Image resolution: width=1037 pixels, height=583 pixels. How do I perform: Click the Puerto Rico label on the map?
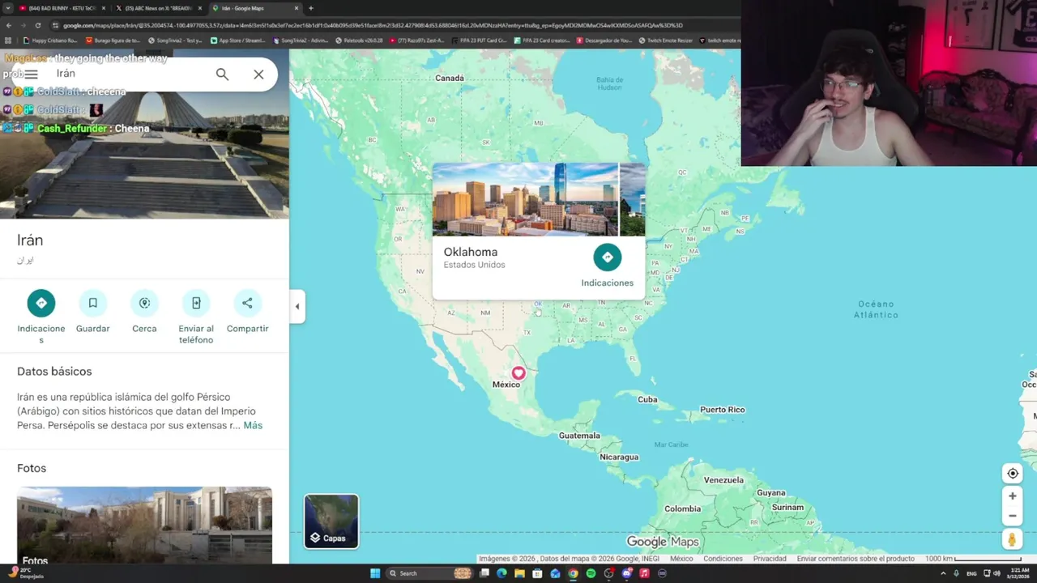723,410
